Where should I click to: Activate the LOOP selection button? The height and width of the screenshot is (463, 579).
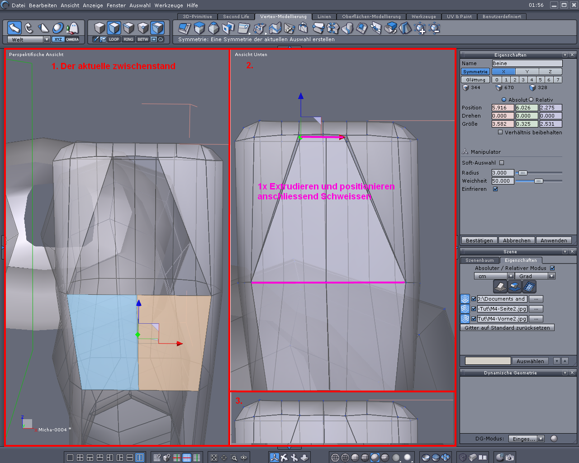pyautogui.click(x=114, y=39)
